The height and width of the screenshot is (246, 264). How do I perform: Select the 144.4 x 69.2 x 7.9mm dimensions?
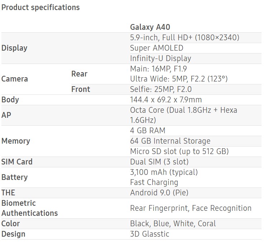pyautogui.click(x=166, y=100)
